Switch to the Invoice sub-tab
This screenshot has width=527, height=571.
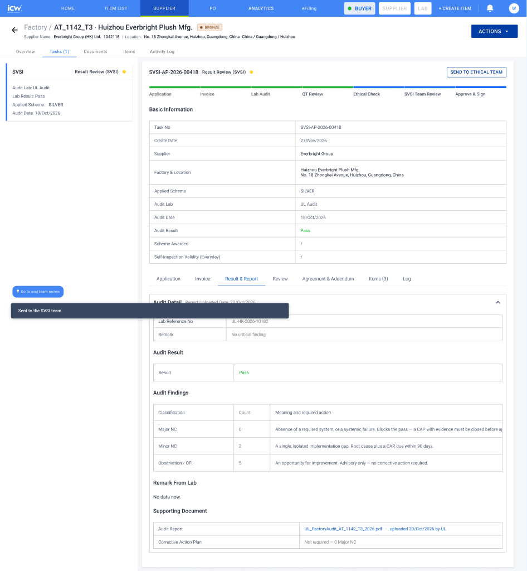(x=203, y=279)
